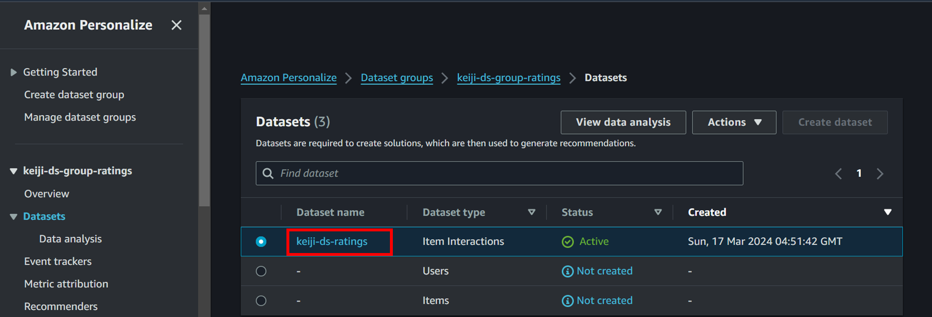Click the View data analysis button
The image size is (932, 317).
[623, 122]
